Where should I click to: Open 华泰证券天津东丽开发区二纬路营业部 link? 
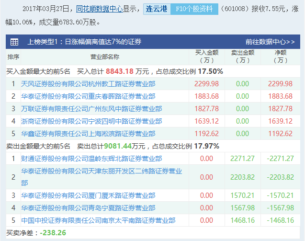tap(102, 177)
